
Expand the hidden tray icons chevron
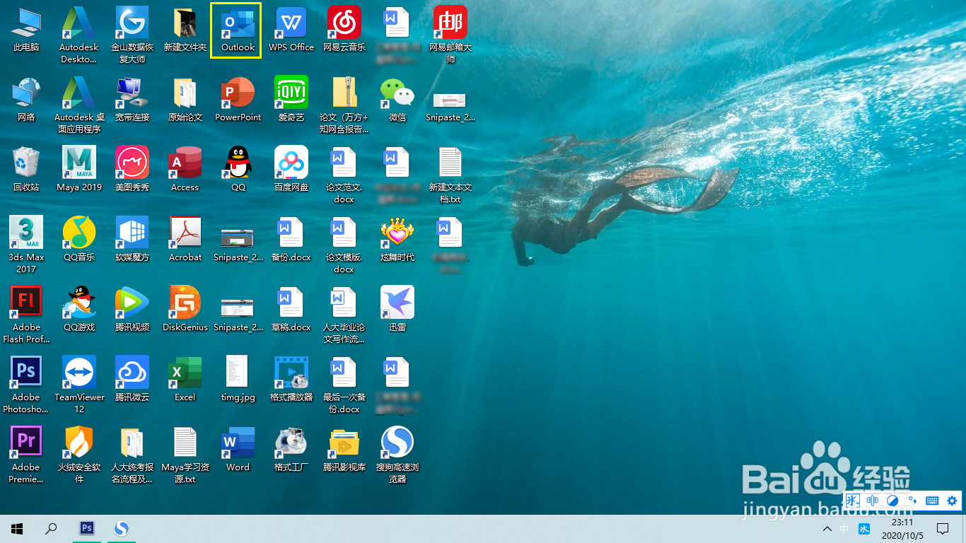click(x=827, y=529)
